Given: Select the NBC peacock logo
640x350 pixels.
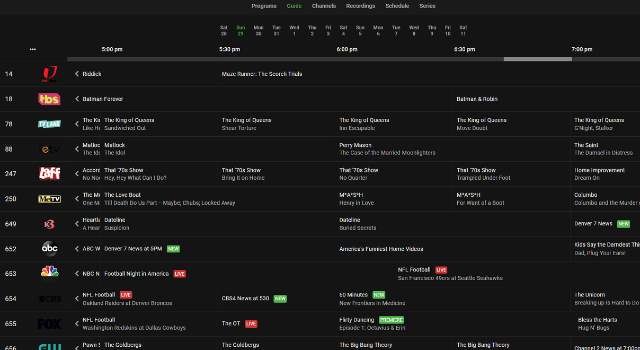Looking at the screenshot, I should pyautogui.click(x=49, y=273).
